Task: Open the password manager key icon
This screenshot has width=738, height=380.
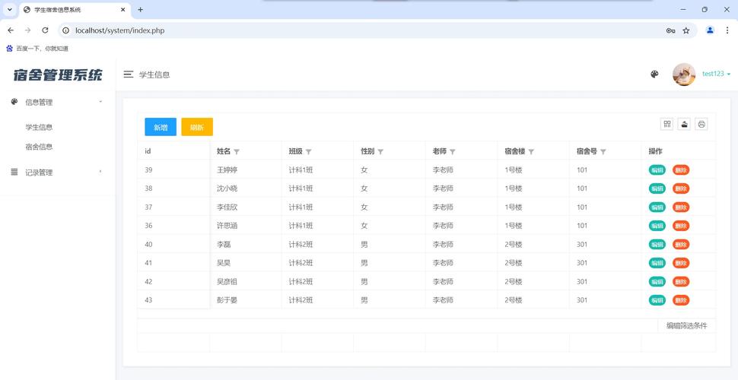Action: point(671,30)
